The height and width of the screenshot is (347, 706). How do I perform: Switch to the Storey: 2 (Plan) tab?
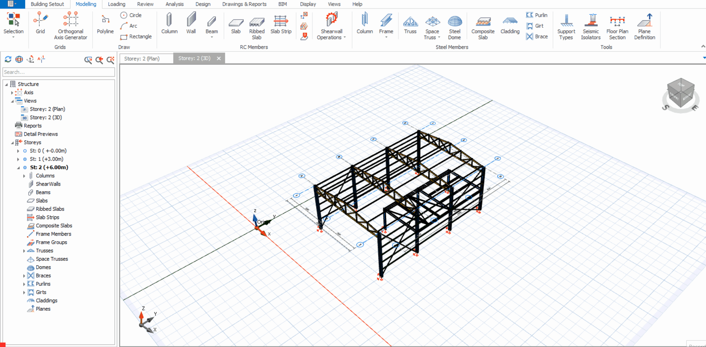click(142, 58)
